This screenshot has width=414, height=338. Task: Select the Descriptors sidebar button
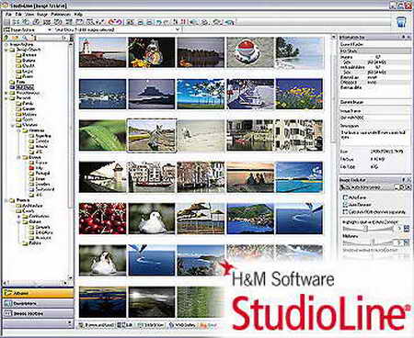tap(38, 303)
